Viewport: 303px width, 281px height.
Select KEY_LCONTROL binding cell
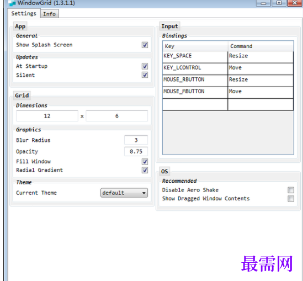[195, 69]
